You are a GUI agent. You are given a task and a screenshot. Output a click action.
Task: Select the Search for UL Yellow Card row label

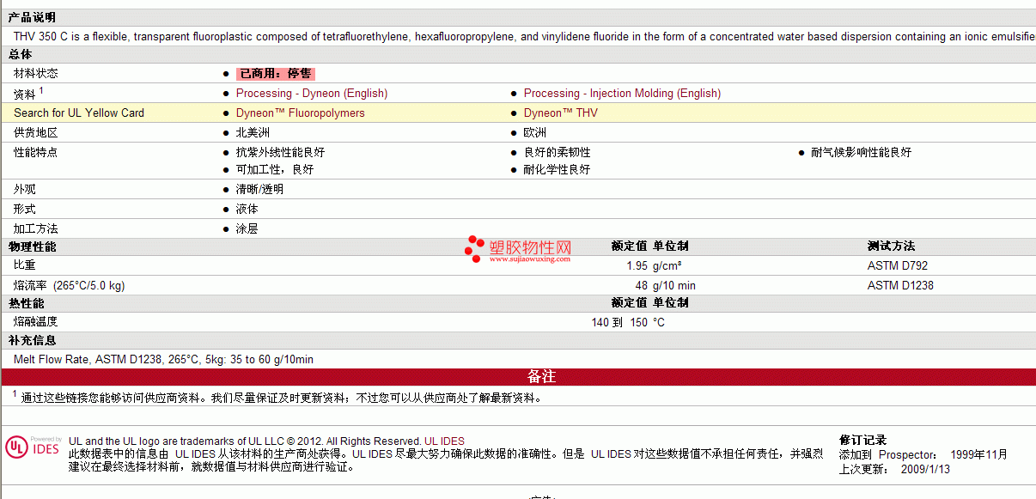tap(79, 113)
